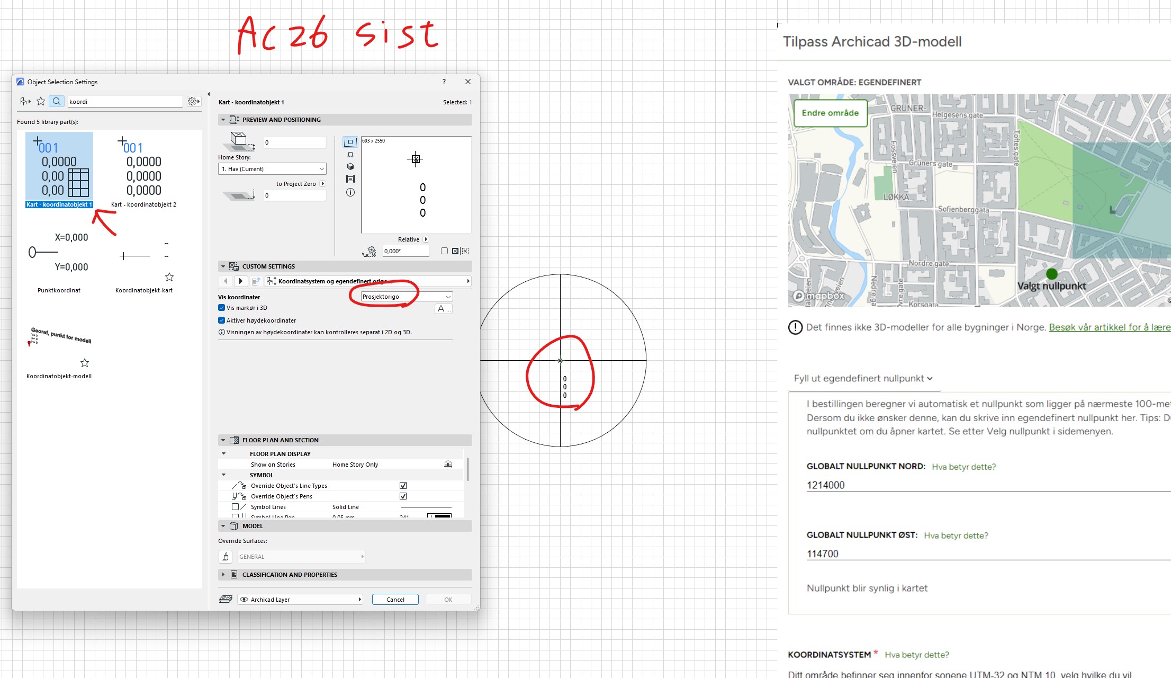The image size is (1171, 678).
Task: Open the Home Story dropdown
Action: click(x=272, y=169)
